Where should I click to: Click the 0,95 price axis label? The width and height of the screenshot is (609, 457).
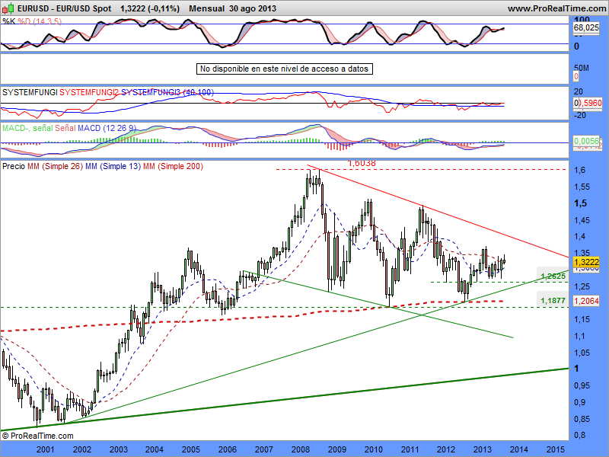tap(582, 385)
